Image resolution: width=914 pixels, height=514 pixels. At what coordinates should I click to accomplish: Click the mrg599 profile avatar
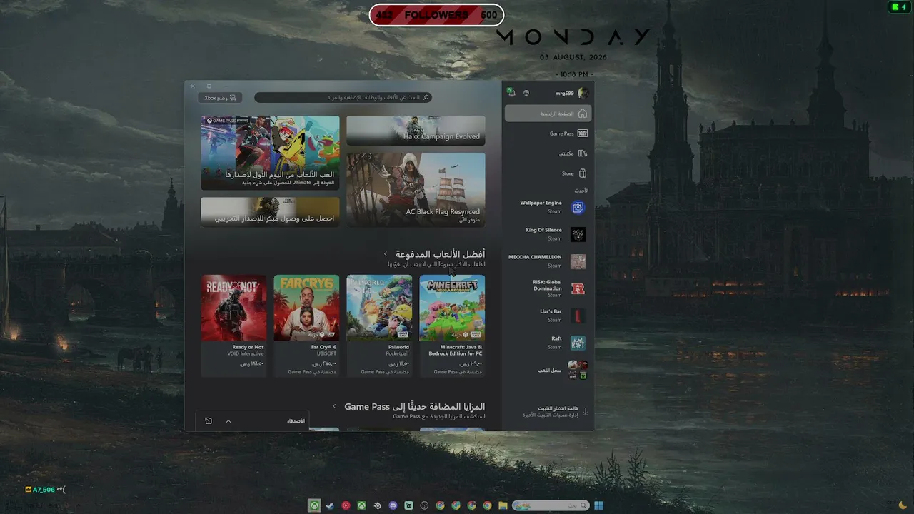pyautogui.click(x=583, y=93)
